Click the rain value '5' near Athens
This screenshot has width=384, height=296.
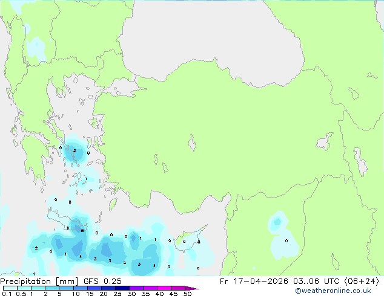click(74, 150)
